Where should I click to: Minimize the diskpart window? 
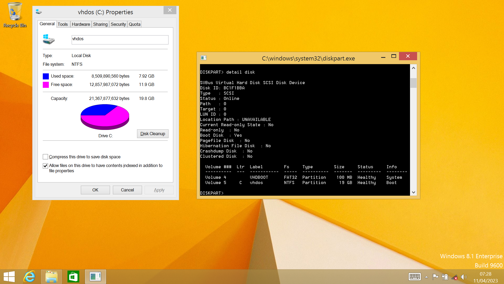(x=383, y=56)
